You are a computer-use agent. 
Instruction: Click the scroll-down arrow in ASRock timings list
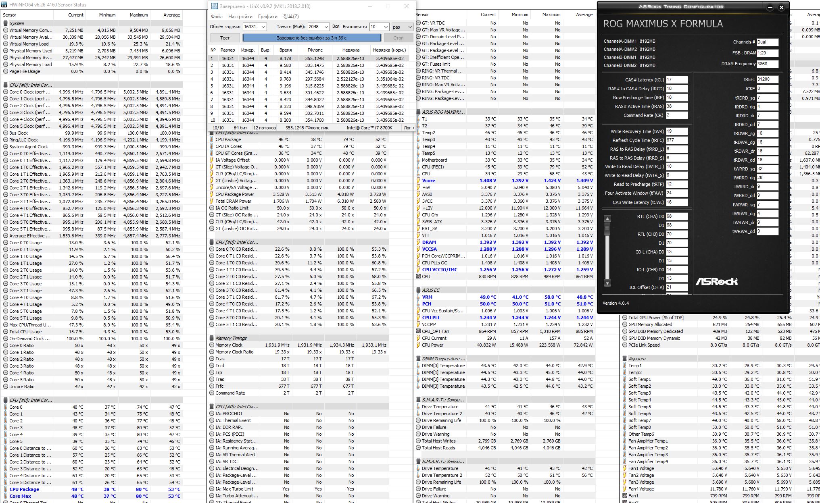click(x=607, y=283)
